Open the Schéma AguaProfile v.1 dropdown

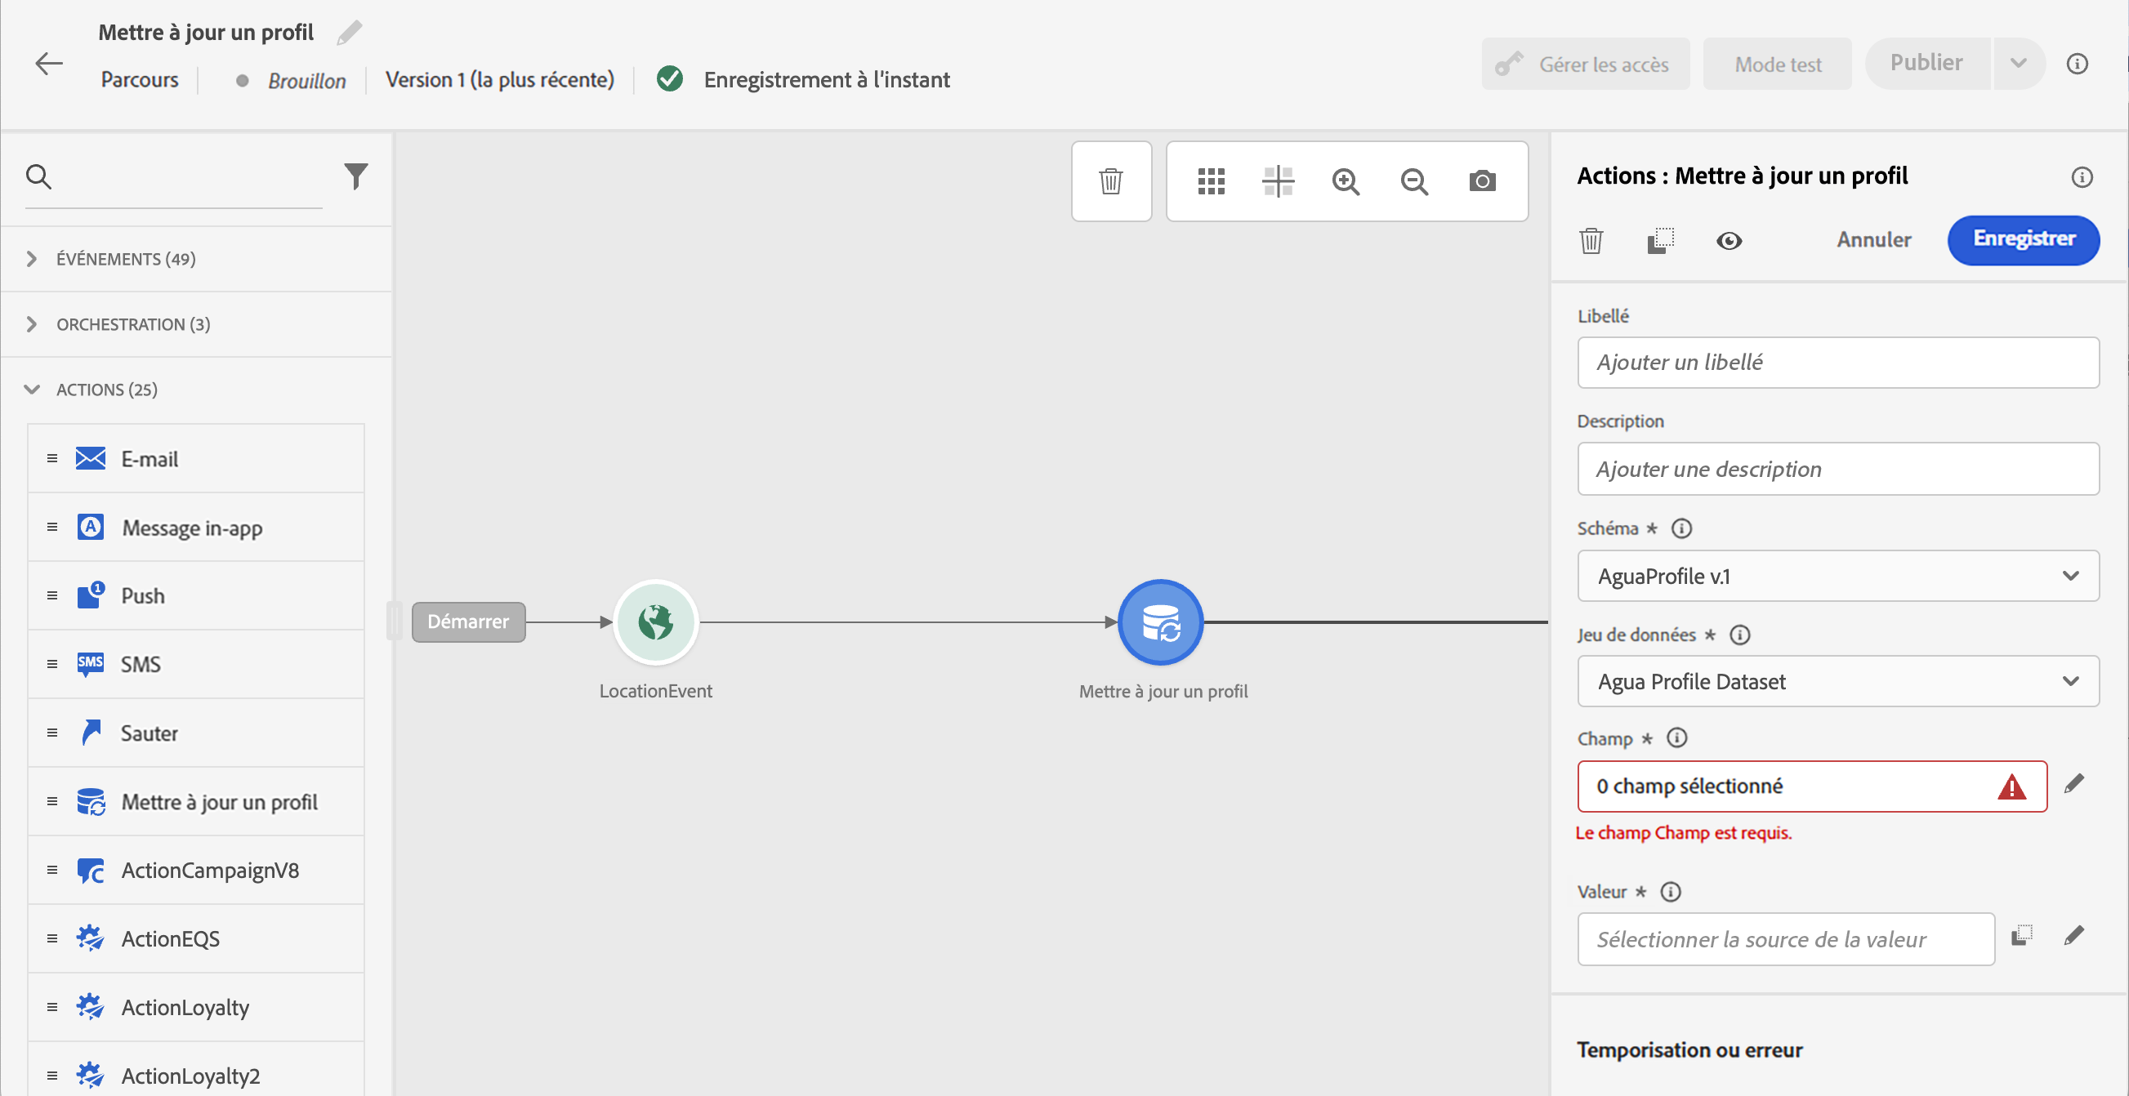tap(1837, 576)
